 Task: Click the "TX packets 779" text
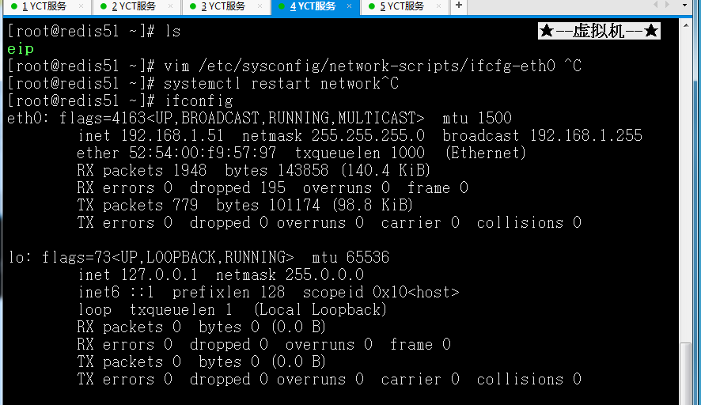[x=137, y=206]
